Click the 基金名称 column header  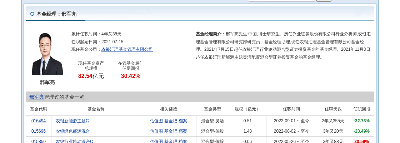click(x=96, y=109)
